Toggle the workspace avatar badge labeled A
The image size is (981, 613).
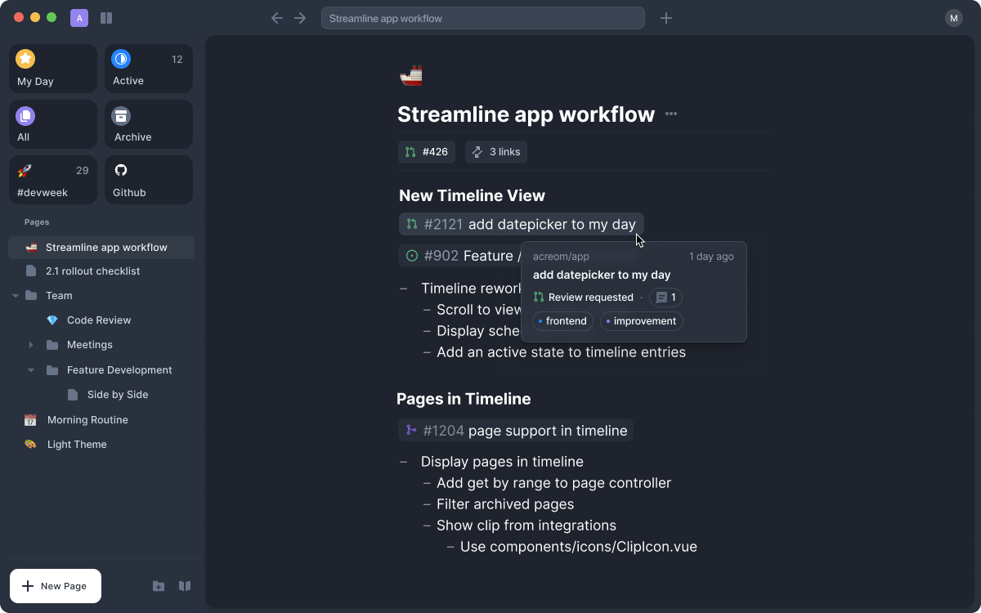(78, 17)
